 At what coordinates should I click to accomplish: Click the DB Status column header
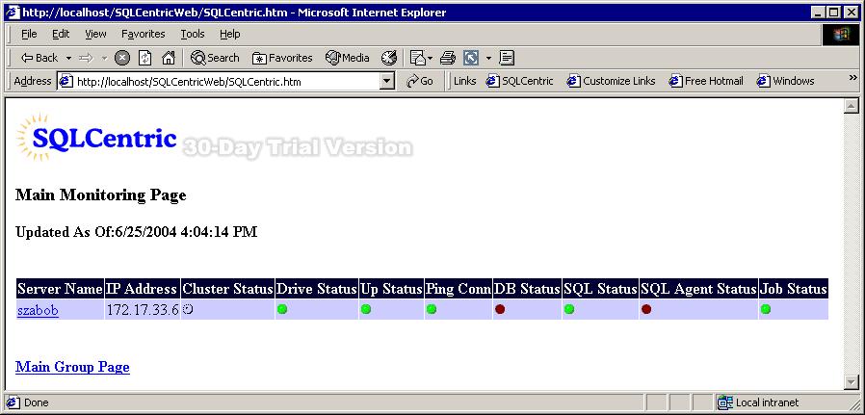[x=528, y=289]
